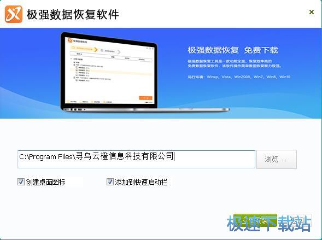Click the 浏览... browse button
Viewport: 322px width, 240px height.
point(277,159)
